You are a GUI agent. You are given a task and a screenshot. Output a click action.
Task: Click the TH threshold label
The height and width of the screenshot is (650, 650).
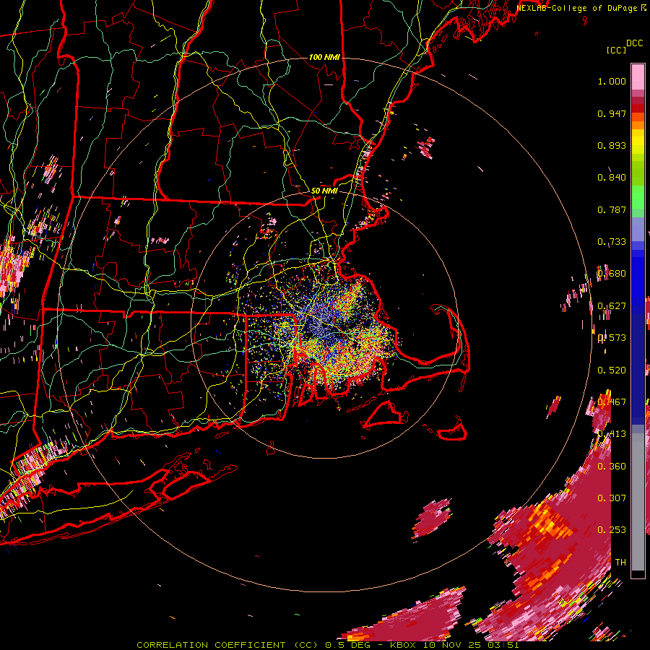(620, 562)
